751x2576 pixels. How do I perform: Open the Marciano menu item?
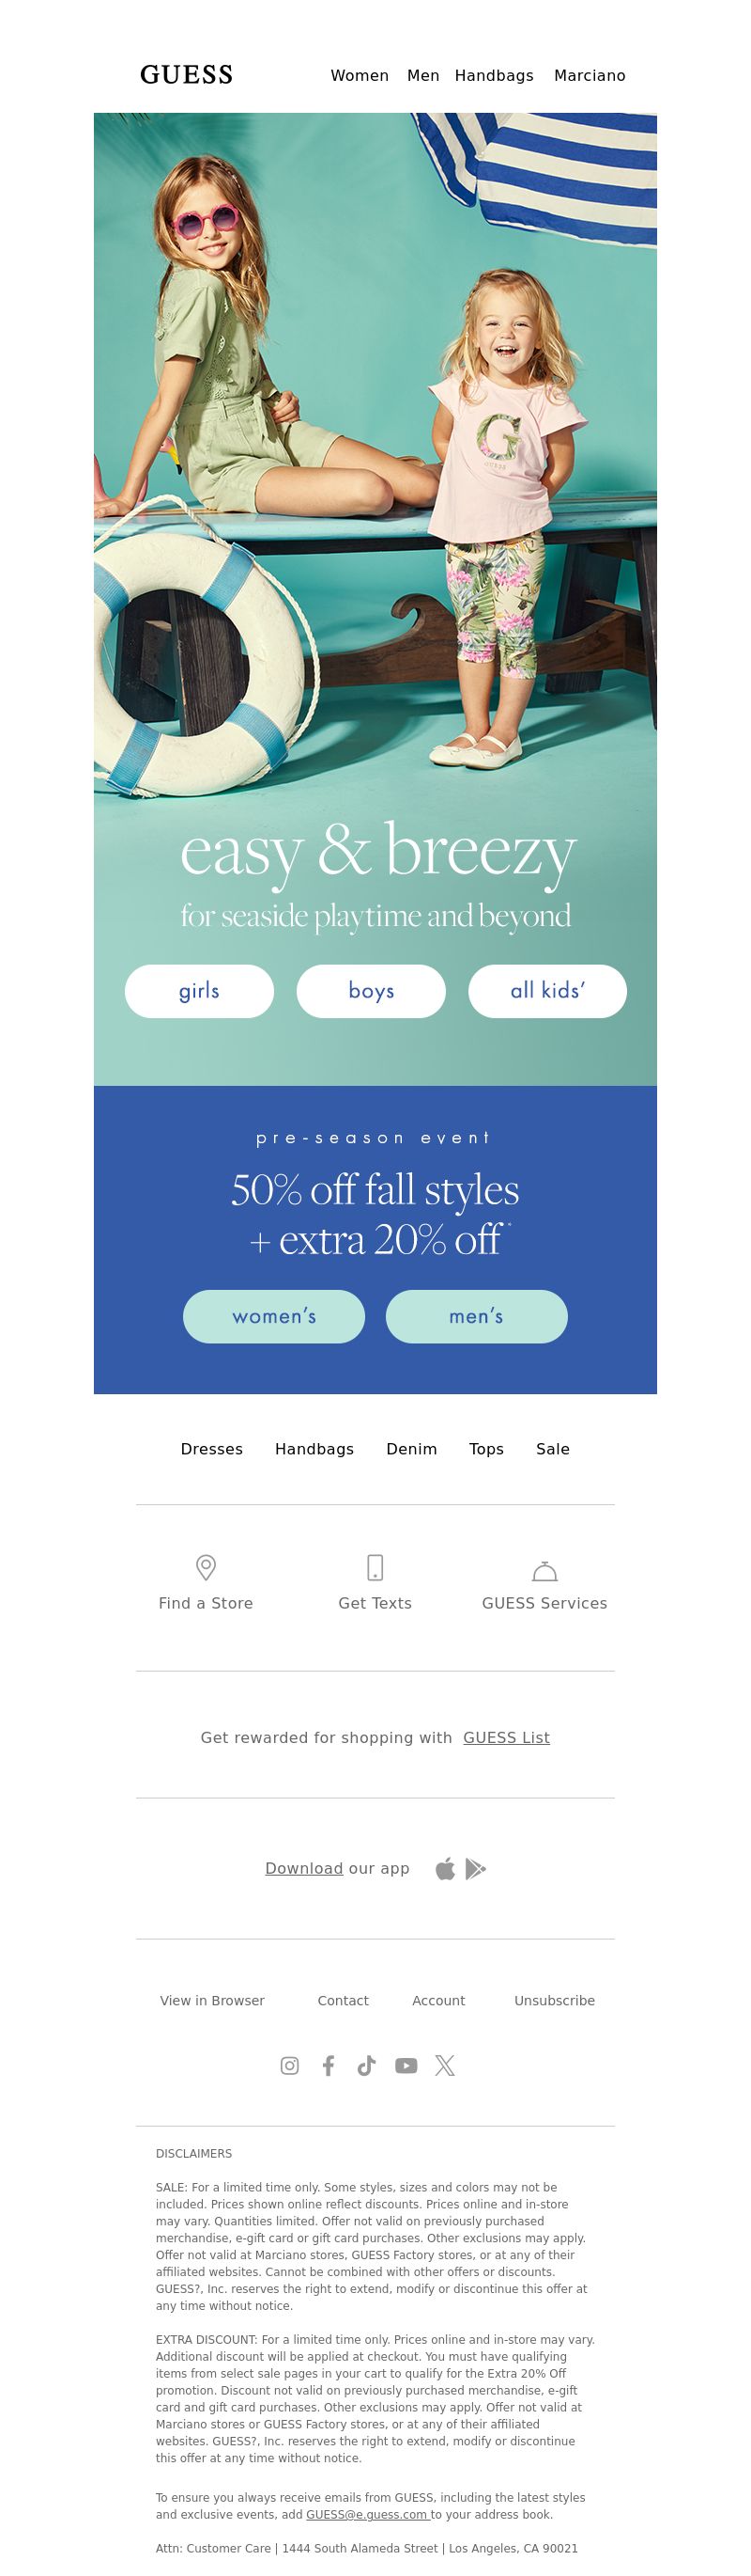coord(590,75)
